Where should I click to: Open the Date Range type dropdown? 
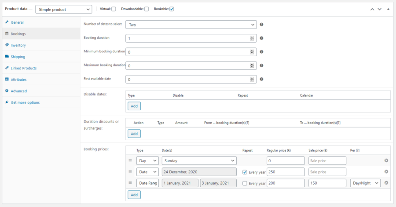click(147, 183)
